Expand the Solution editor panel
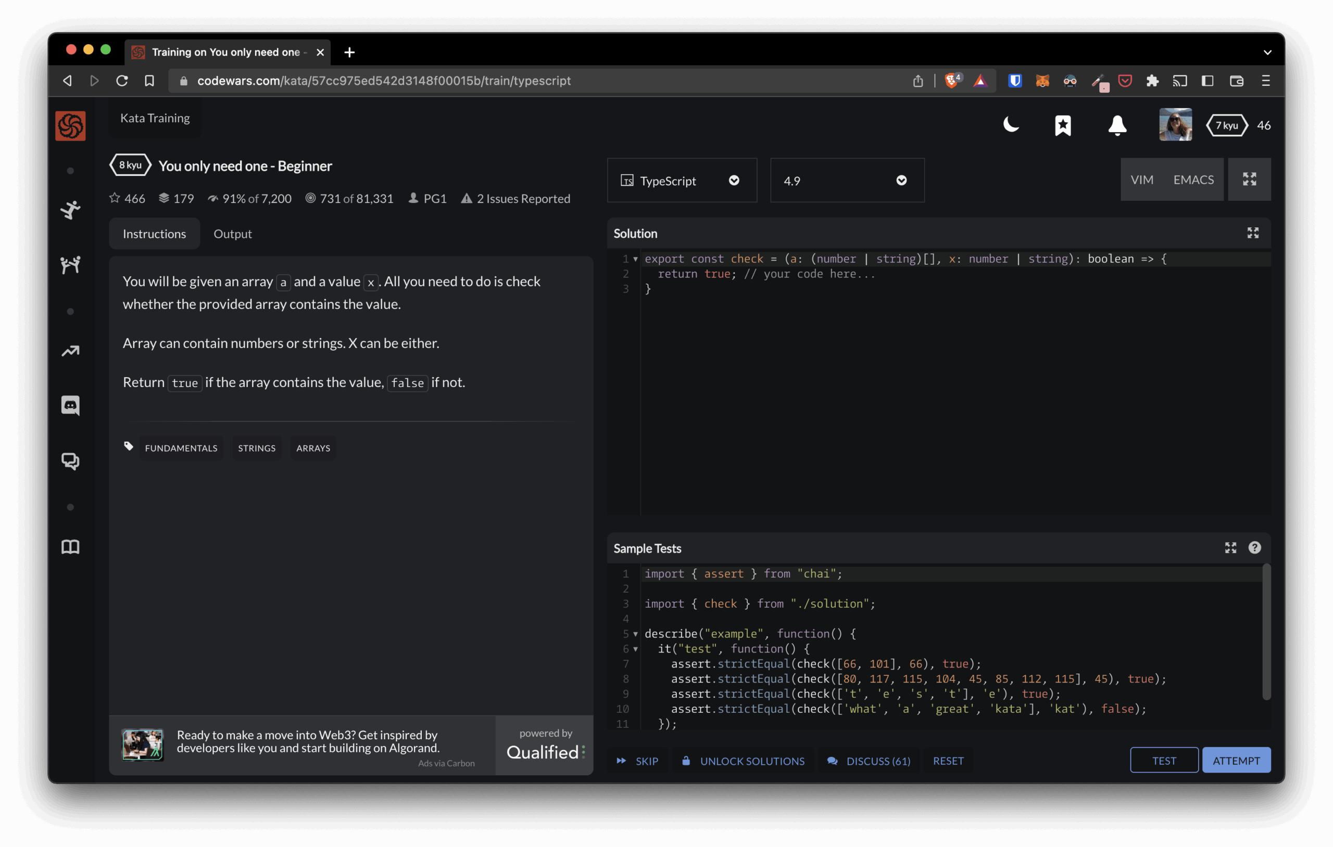The width and height of the screenshot is (1333, 847). [x=1252, y=233]
